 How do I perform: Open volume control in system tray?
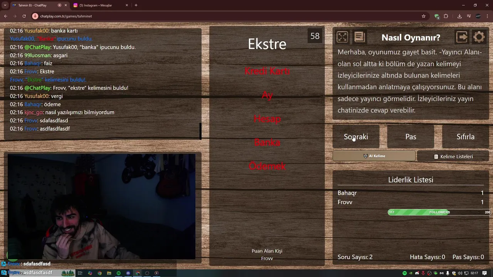460,273
